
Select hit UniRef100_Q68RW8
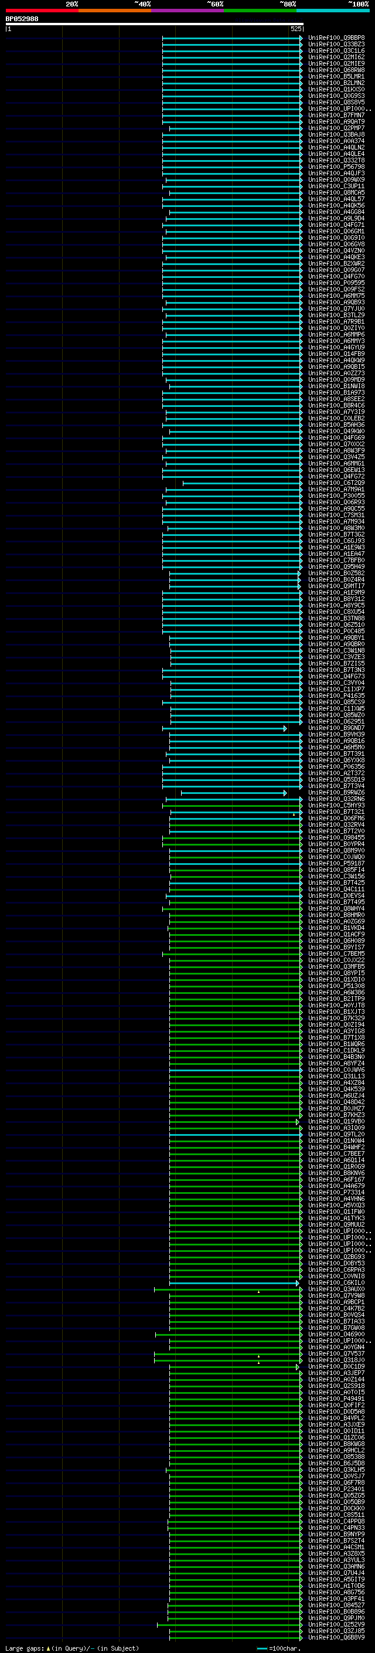(x=336, y=70)
